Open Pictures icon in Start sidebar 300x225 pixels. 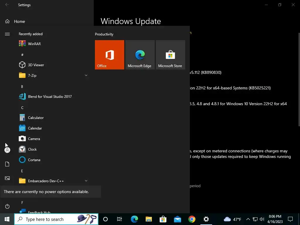click(7, 178)
